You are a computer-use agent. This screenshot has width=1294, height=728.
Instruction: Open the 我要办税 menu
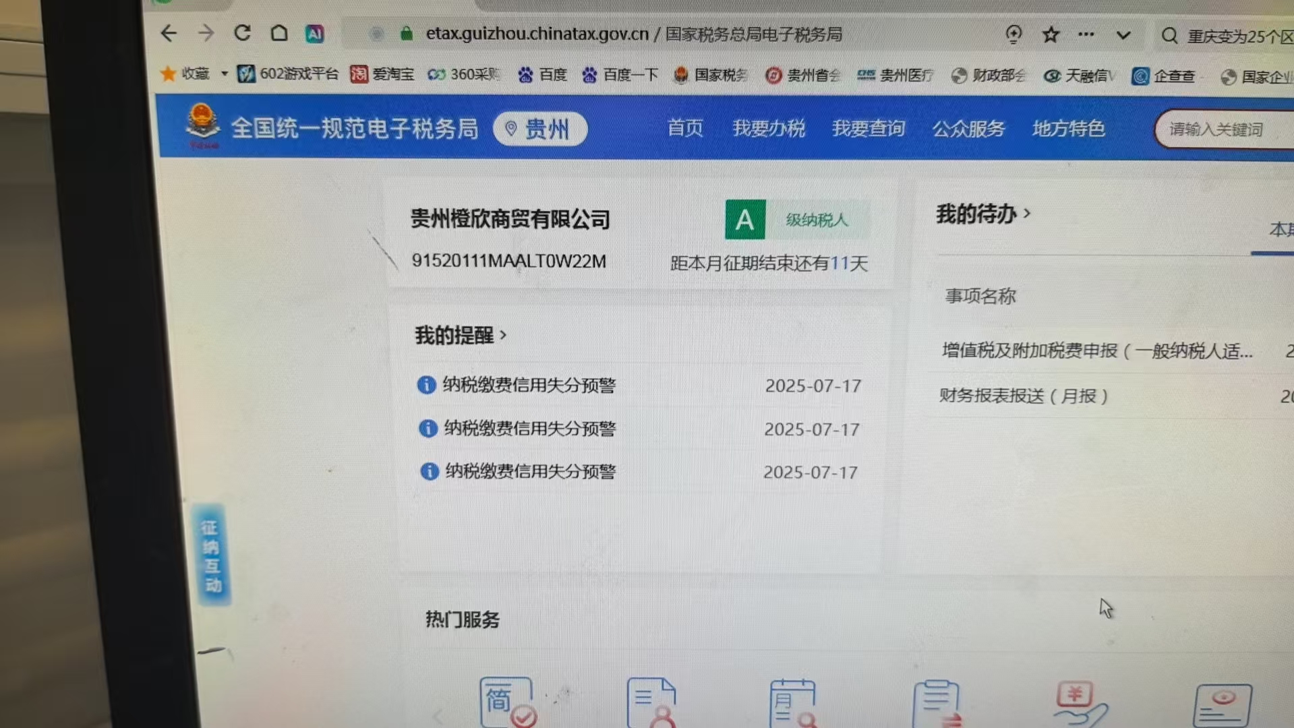(768, 128)
